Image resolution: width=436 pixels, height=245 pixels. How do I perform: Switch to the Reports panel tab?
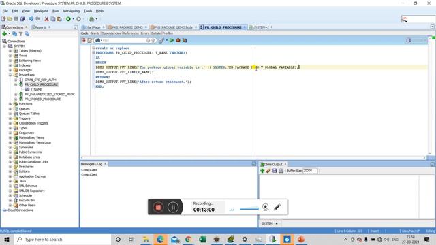click(x=41, y=27)
